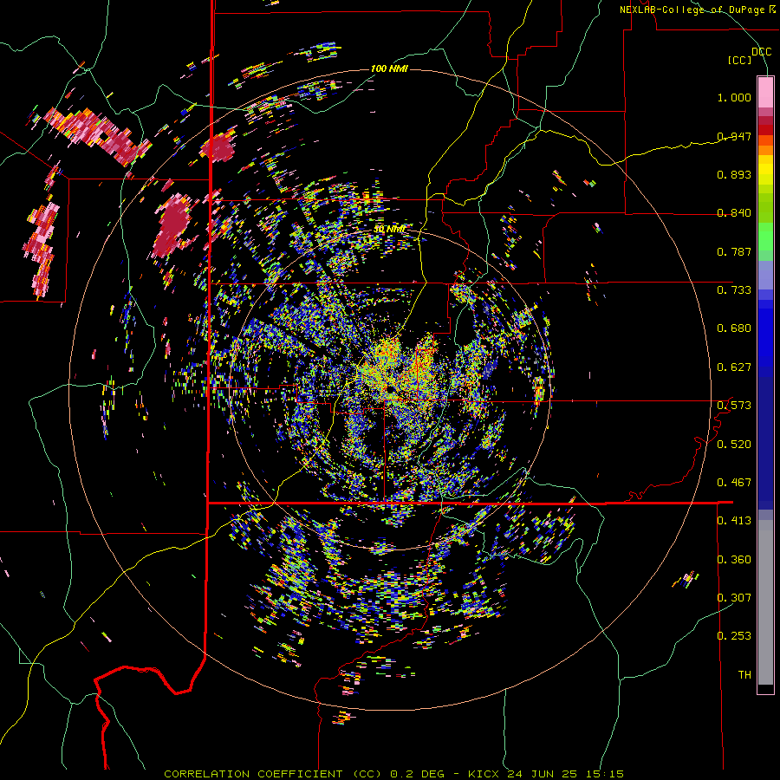Screen dimensions: 780x780
Task: Click the 0.627 color scale label
Action: pyautogui.click(x=734, y=367)
